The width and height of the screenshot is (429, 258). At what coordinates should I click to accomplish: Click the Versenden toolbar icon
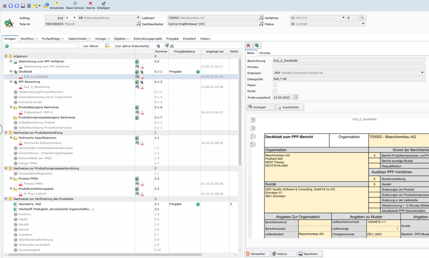(57, 6)
